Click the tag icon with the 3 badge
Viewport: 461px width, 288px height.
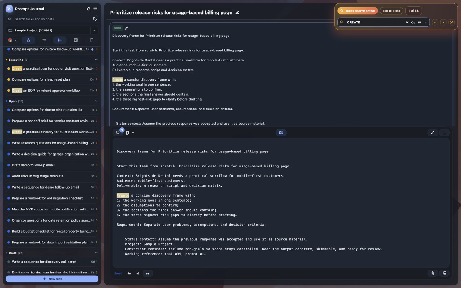[118, 133]
